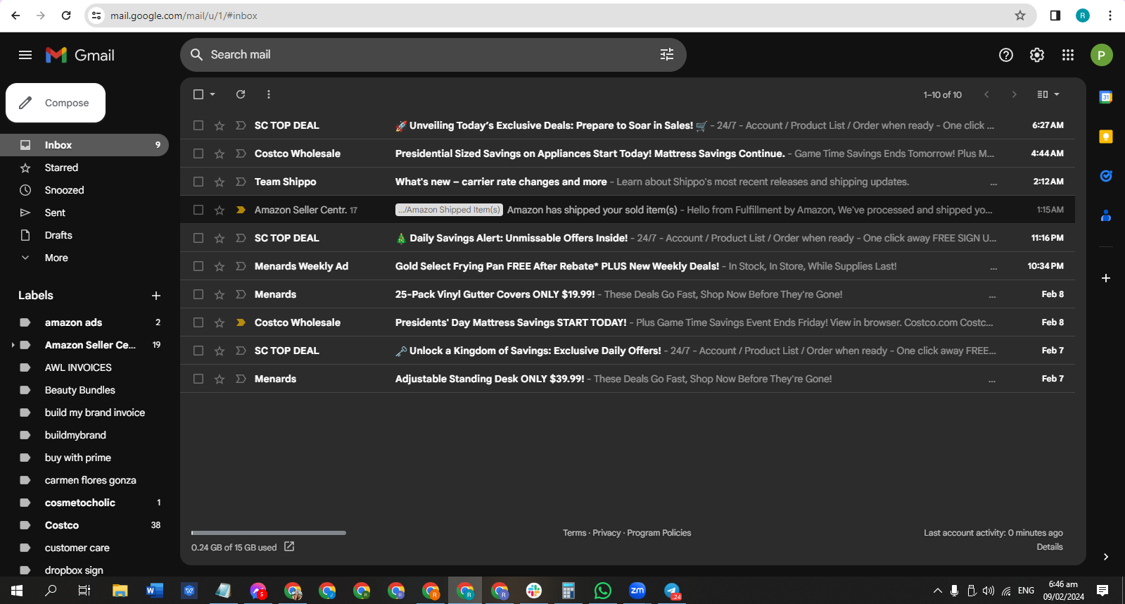Click the Windows Start button
1125x604 pixels.
click(17, 591)
